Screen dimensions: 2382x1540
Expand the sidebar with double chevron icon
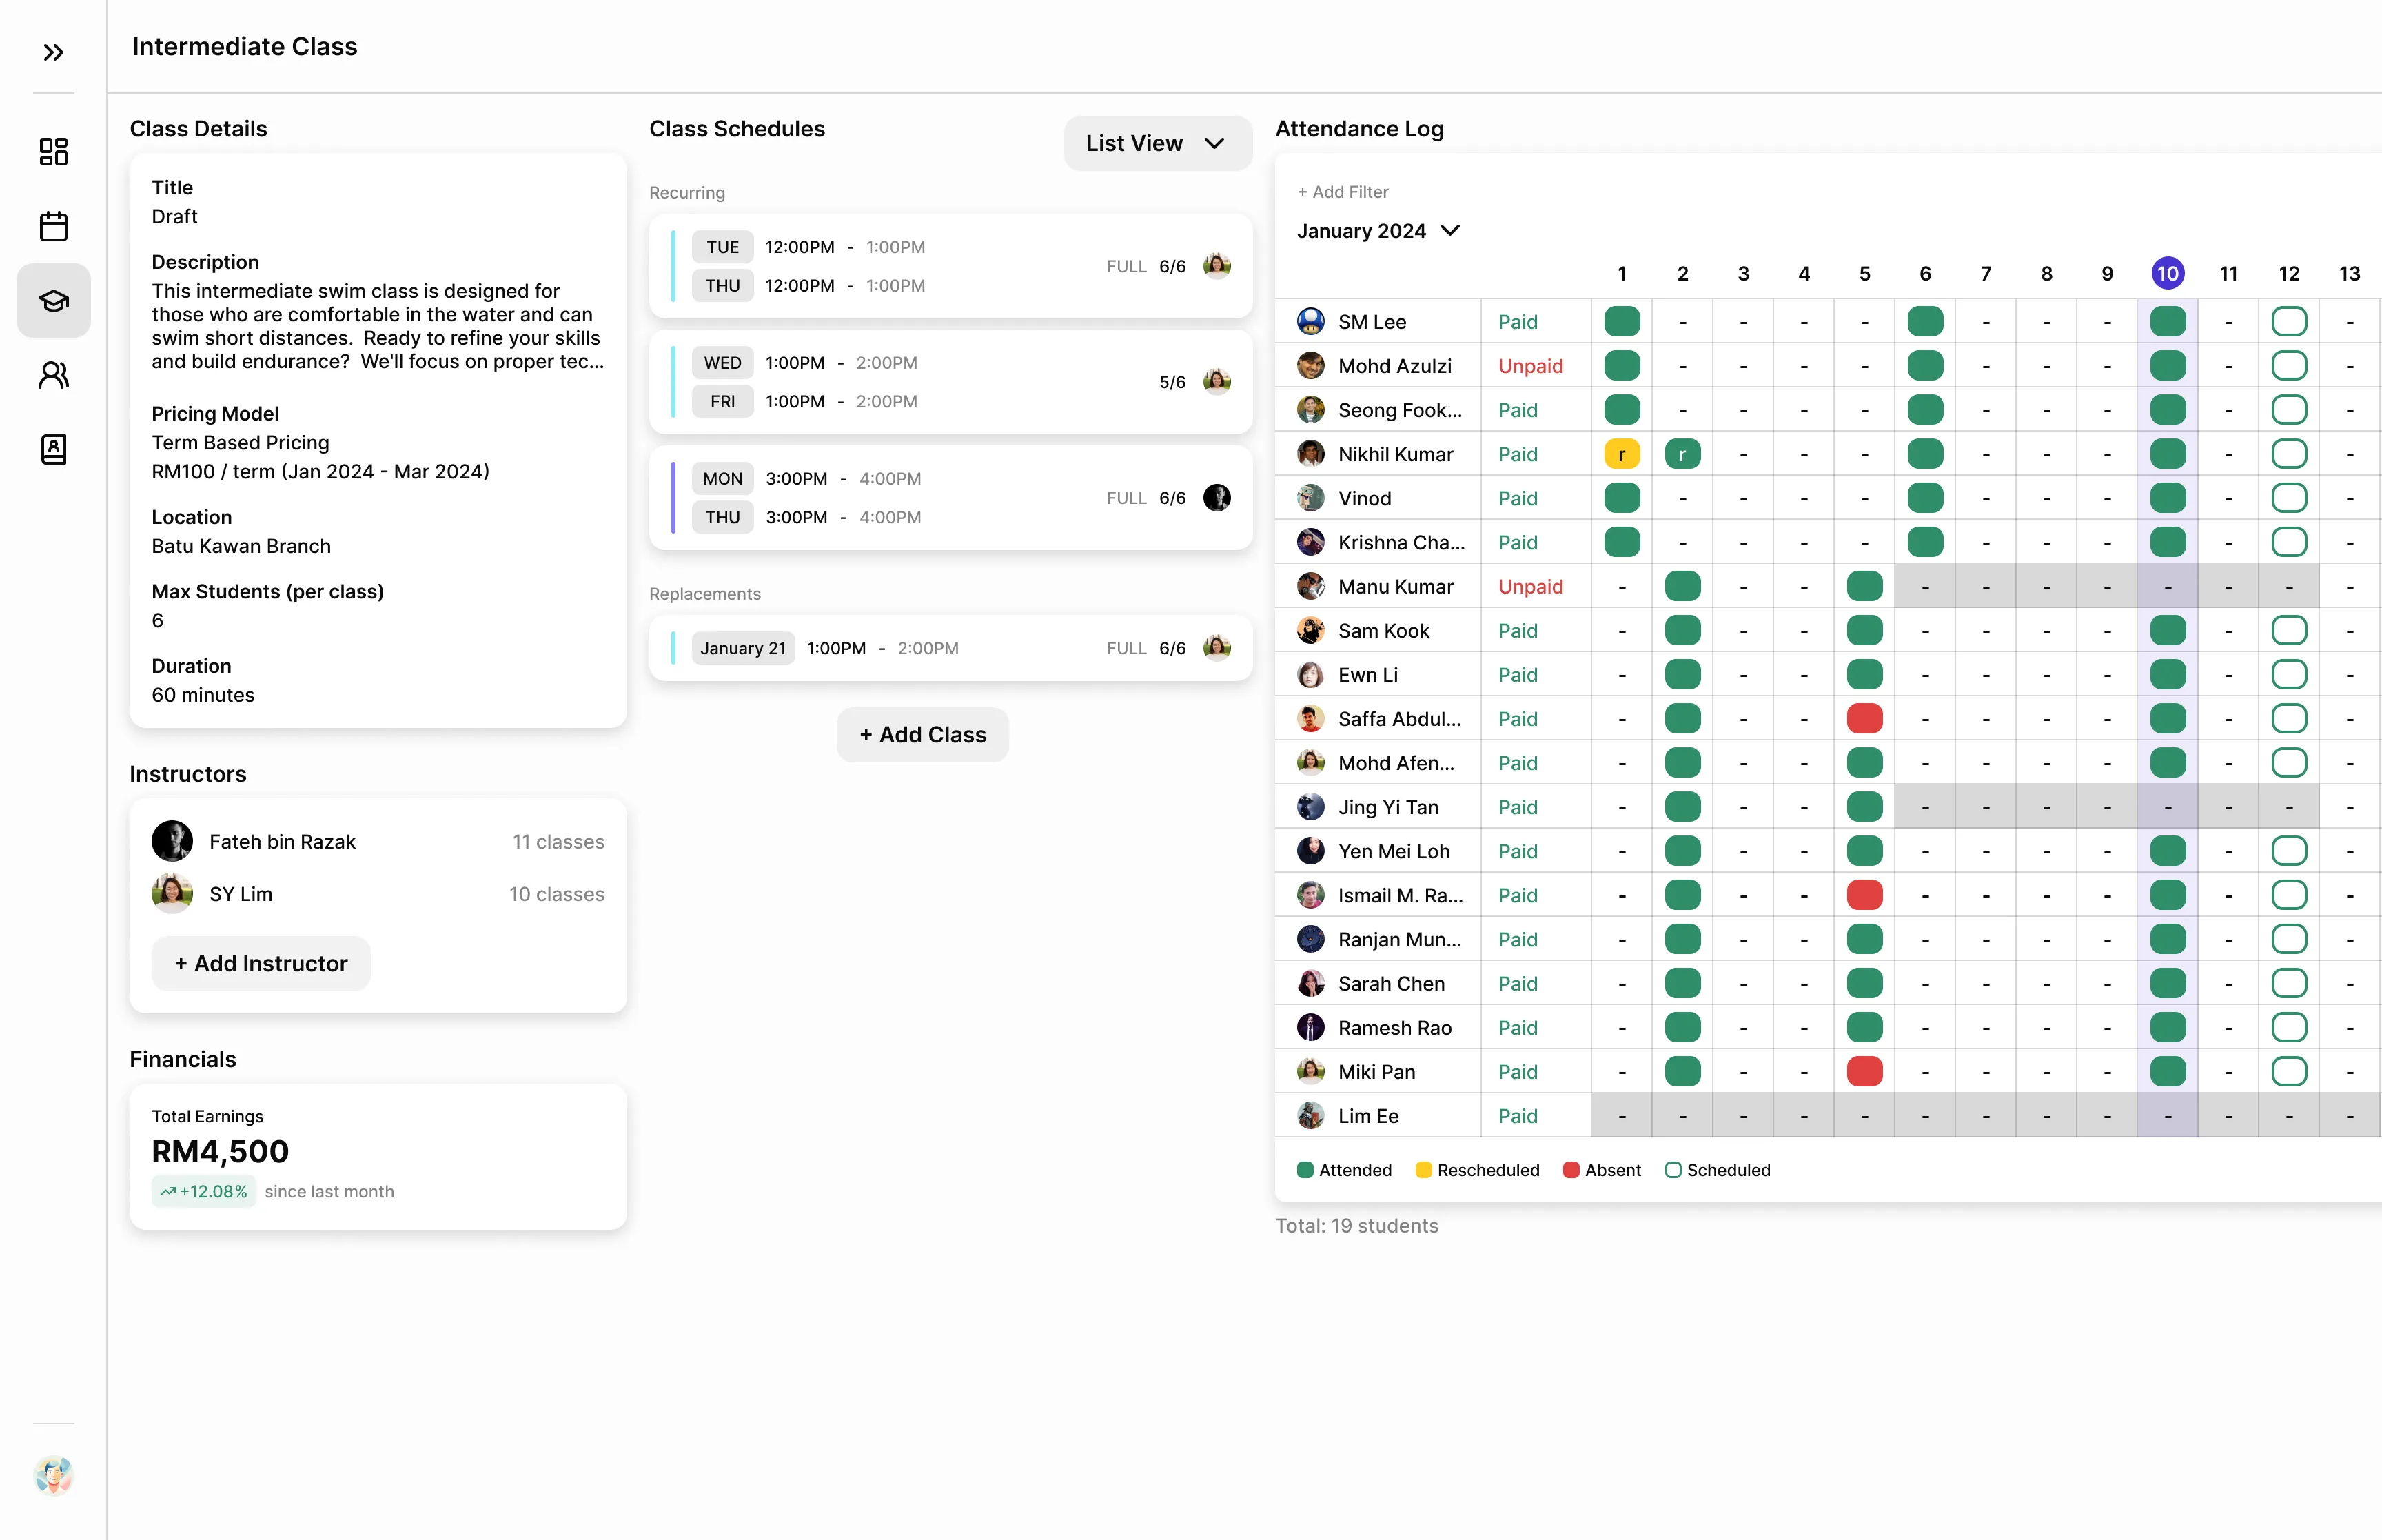click(53, 52)
